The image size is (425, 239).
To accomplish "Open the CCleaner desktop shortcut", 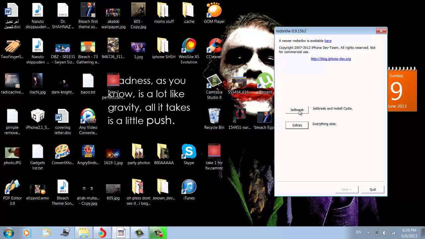I will [x=214, y=48].
